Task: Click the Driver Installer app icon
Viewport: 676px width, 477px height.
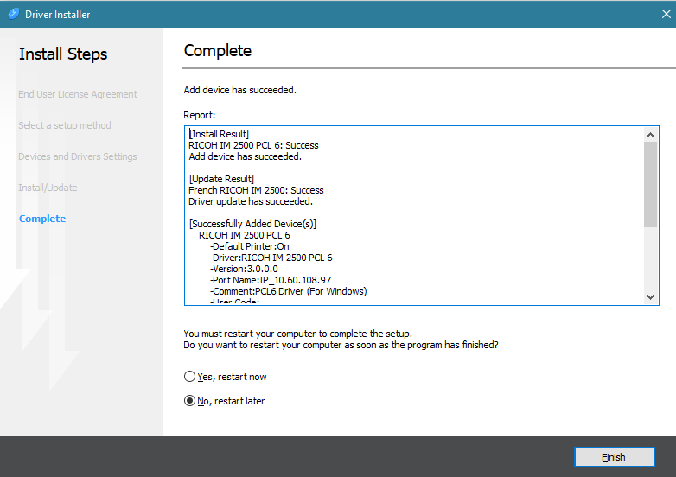Action: point(13,14)
